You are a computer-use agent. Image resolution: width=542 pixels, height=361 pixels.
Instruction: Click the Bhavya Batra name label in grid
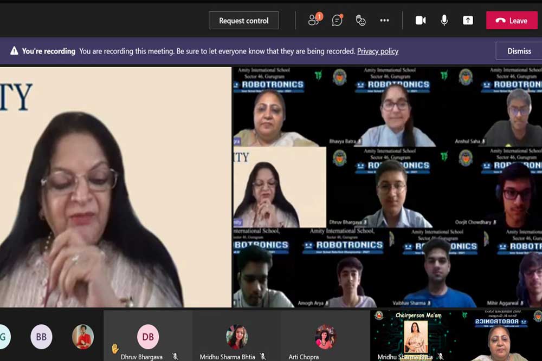[342, 141]
